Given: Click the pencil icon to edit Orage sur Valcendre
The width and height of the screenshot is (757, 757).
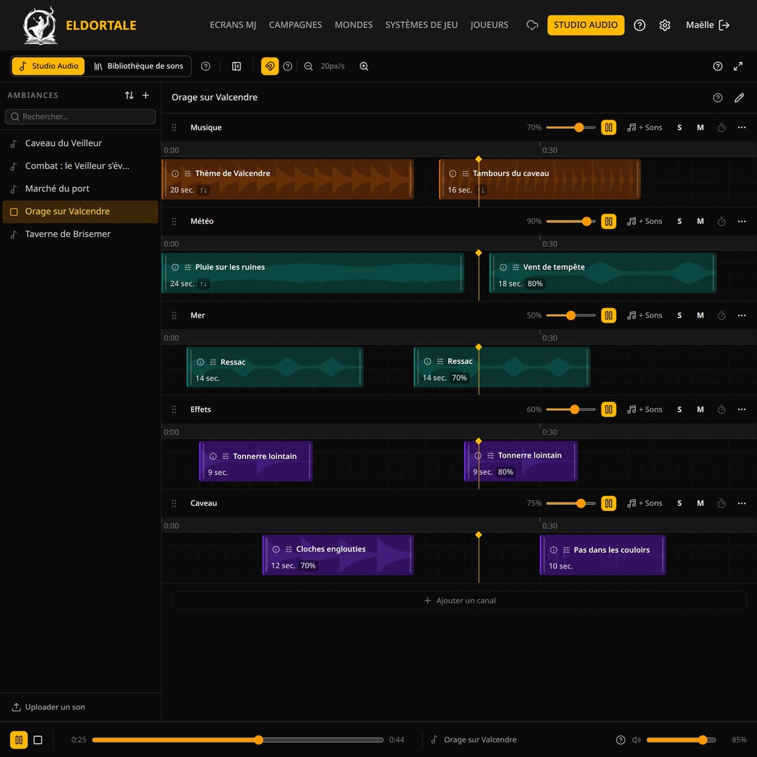Looking at the screenshot, I should pos(739,98).
